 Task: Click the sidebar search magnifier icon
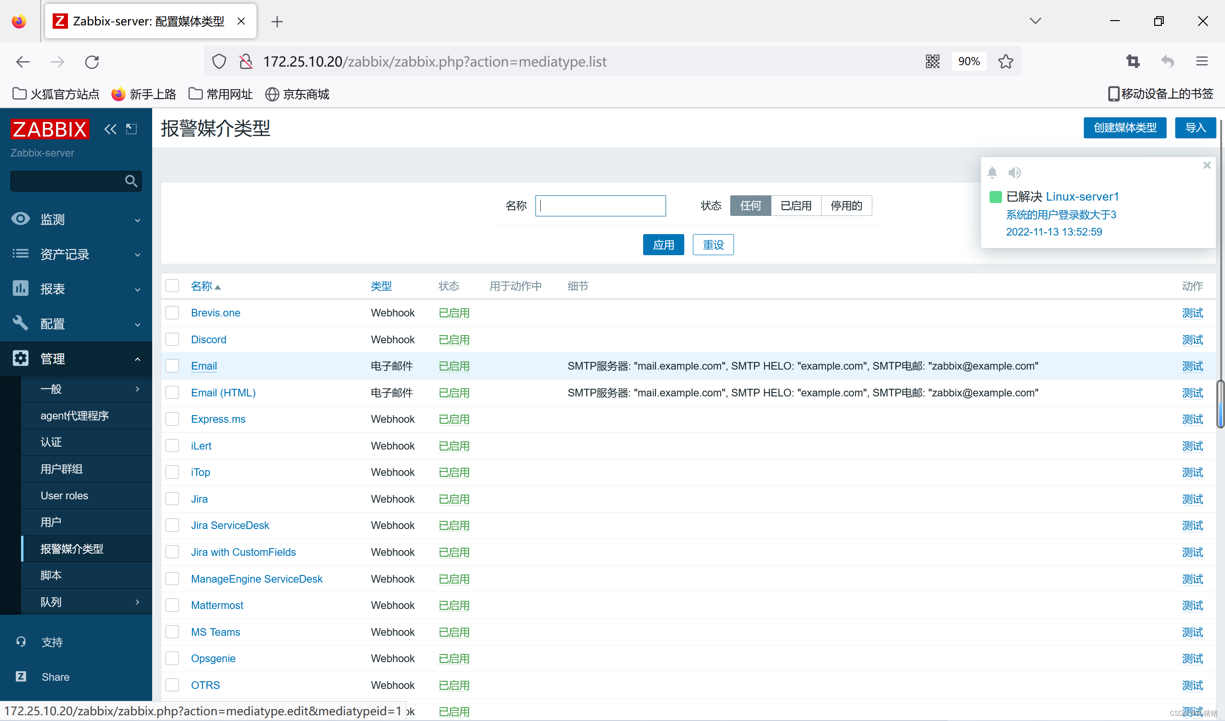click(131, 181)
